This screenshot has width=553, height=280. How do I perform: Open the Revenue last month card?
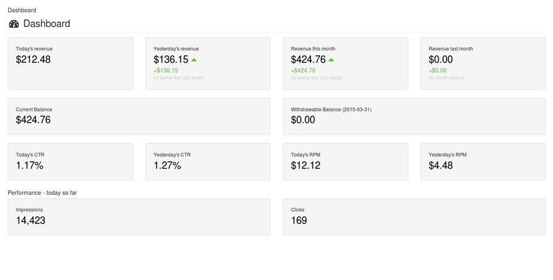pyautogui.click(x=483, y=64)
